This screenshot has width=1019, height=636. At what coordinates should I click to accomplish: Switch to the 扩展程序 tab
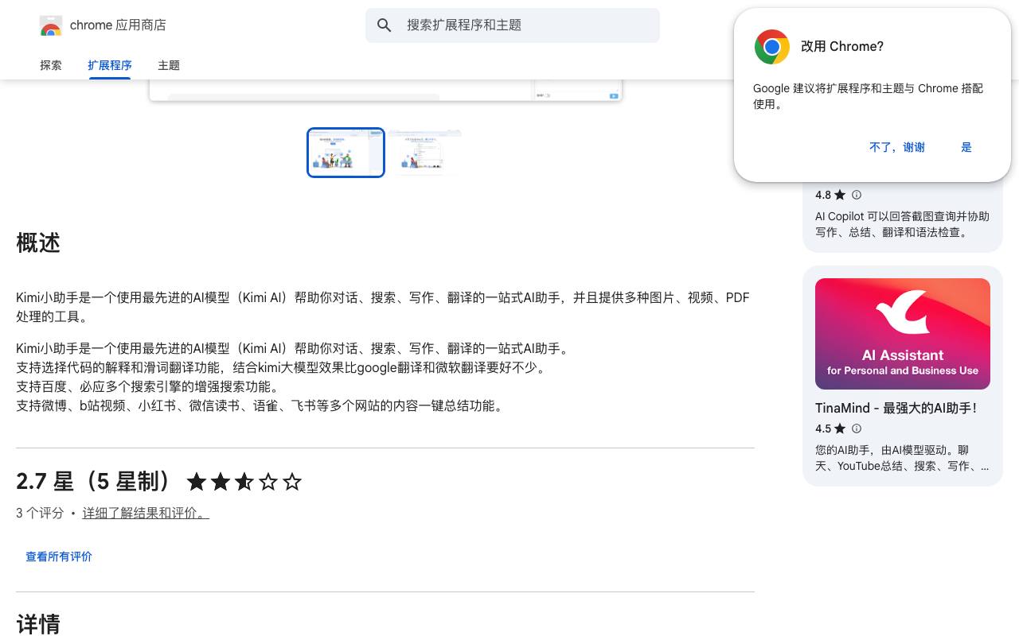point(110,65)
